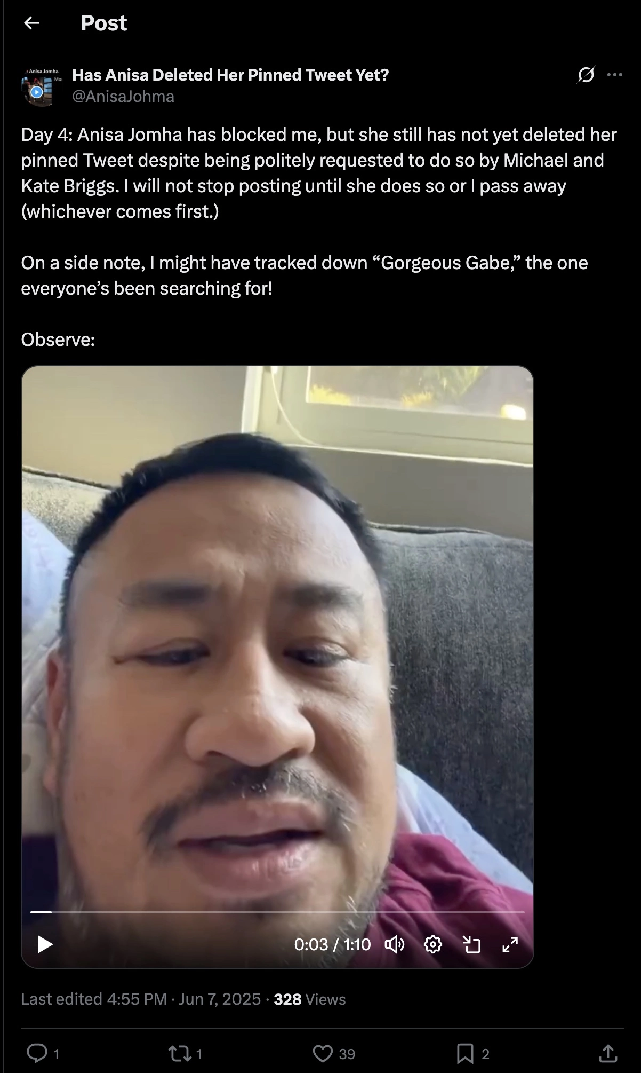641x1073 pixels.
Task: Open the video settings gear
Action: (x=433, y=944)
